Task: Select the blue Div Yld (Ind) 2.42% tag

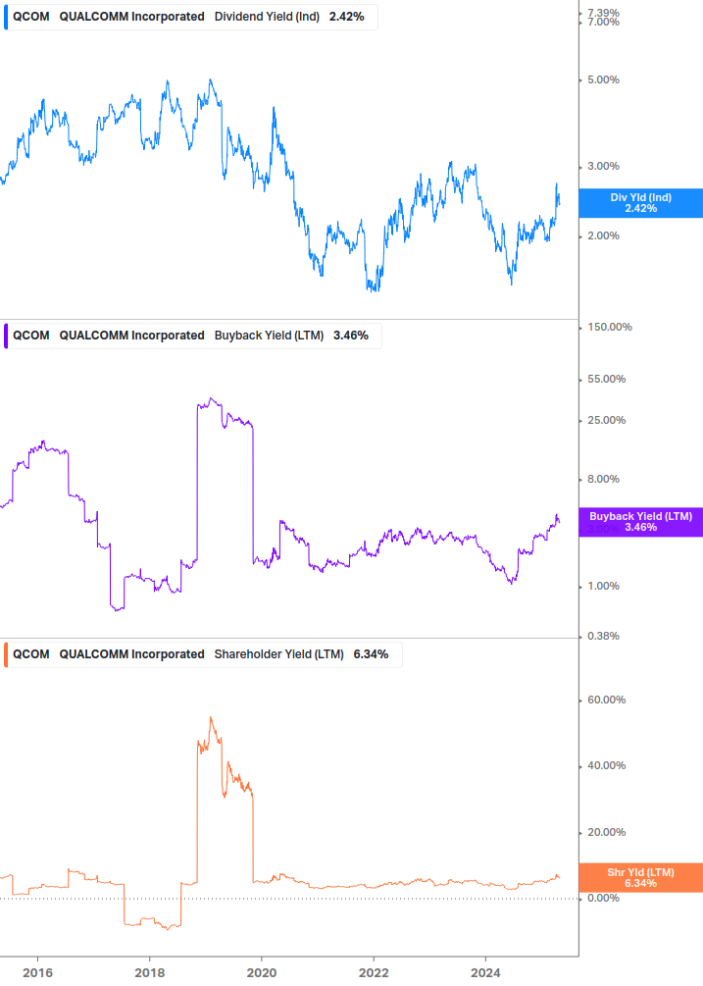Action: [641, 203]
